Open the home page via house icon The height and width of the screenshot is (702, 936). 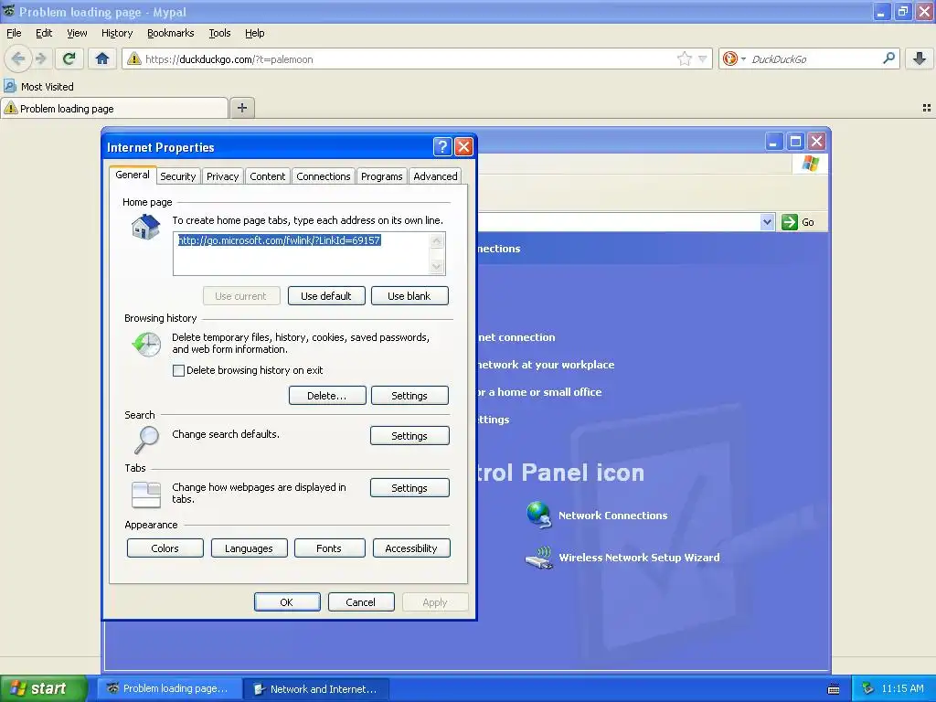click(102, 58)
